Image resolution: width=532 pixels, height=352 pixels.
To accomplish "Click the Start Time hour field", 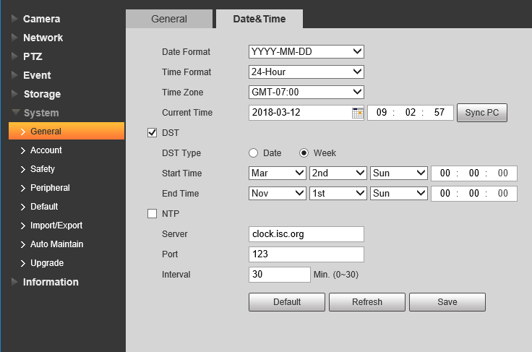I will 445,173.
